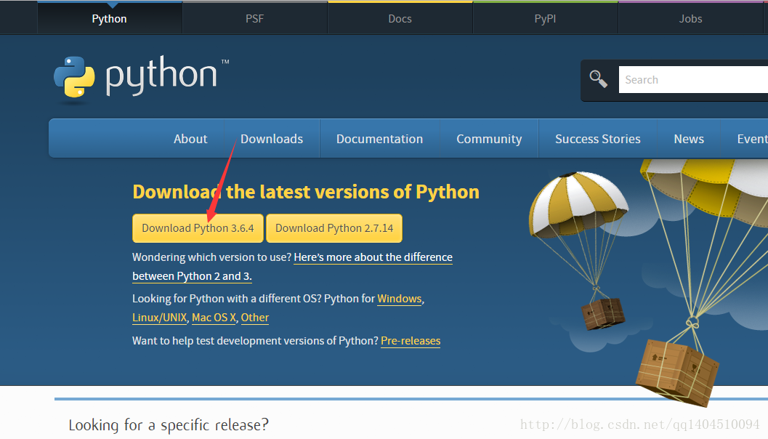Viewport: 768px width, 439px height.
Task: Click Download Python 3.6.4 button
Action: click(x=198, y=228)
